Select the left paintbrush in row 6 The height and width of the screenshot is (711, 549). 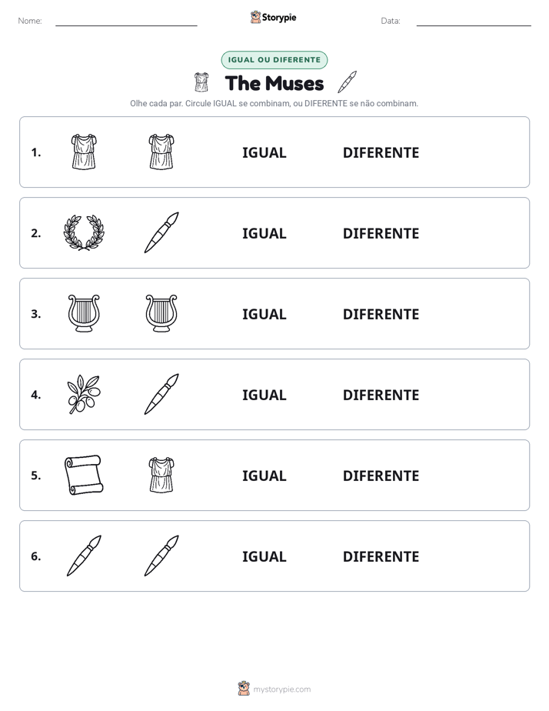(x=84, y=556)
